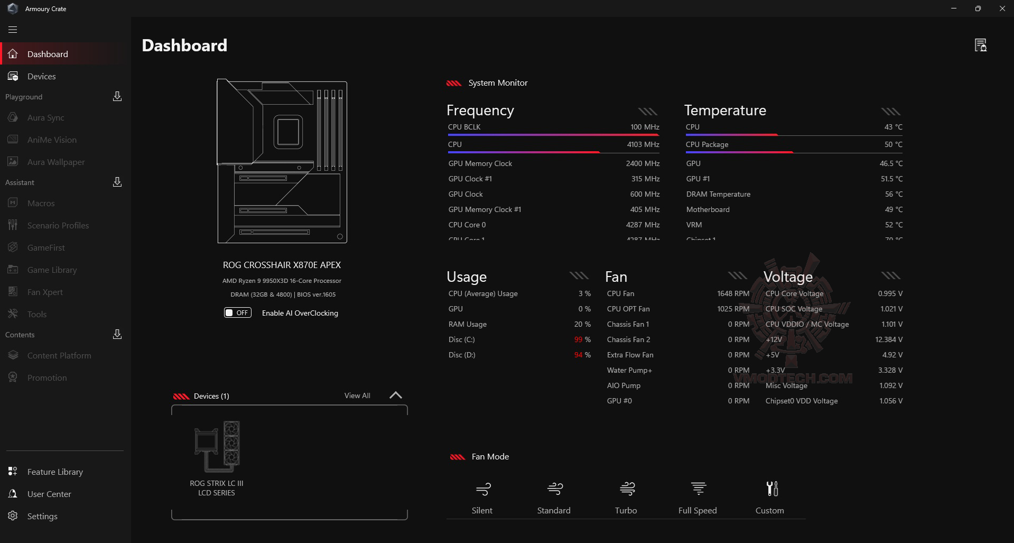Select the ROG STRIX LC III device thumbnail
The width and height of the screenshot is (1014, 543).
(216, 446)
